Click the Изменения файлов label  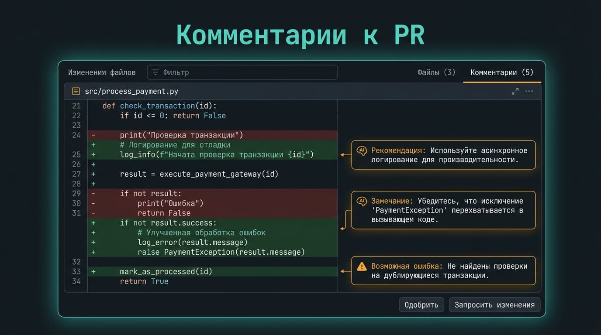pos(102,72)
